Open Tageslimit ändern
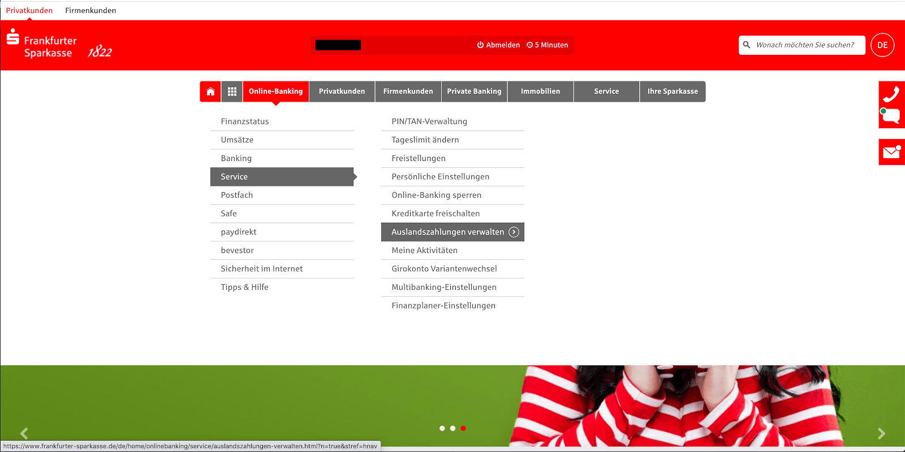 [x=453, y=140]
